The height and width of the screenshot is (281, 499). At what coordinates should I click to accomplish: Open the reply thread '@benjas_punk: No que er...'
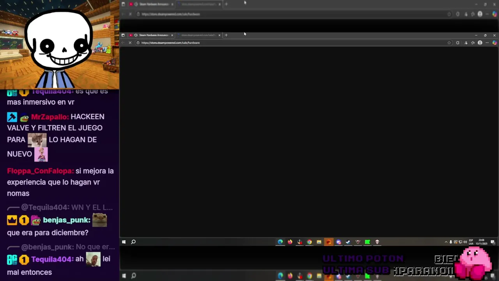click(61, 247)
